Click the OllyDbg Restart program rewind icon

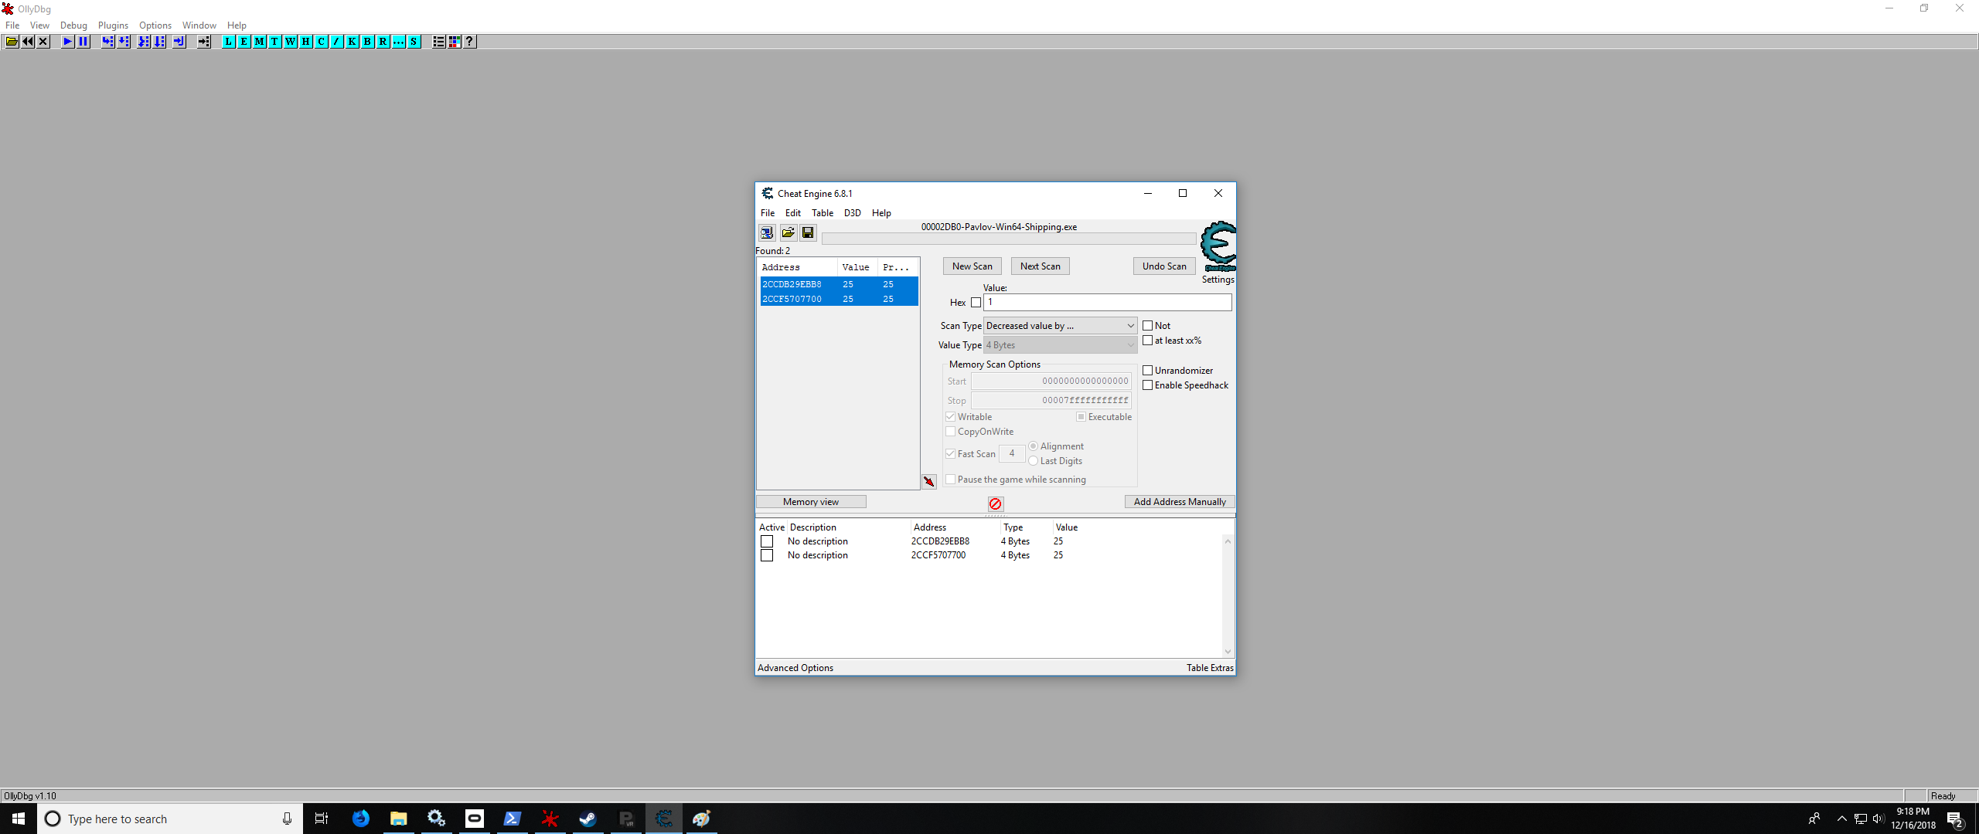(28, 42)
